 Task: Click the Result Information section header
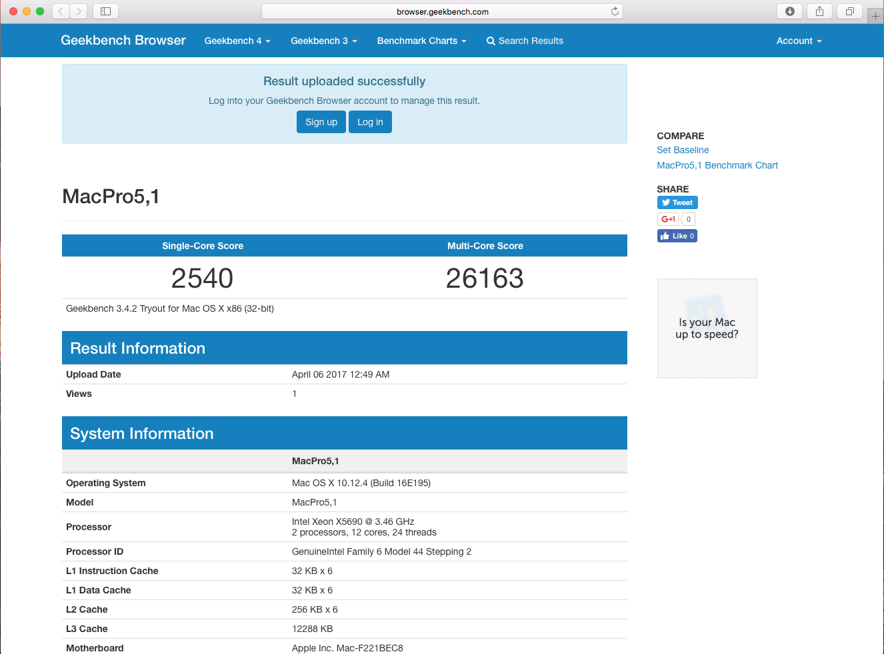(345, 348)
